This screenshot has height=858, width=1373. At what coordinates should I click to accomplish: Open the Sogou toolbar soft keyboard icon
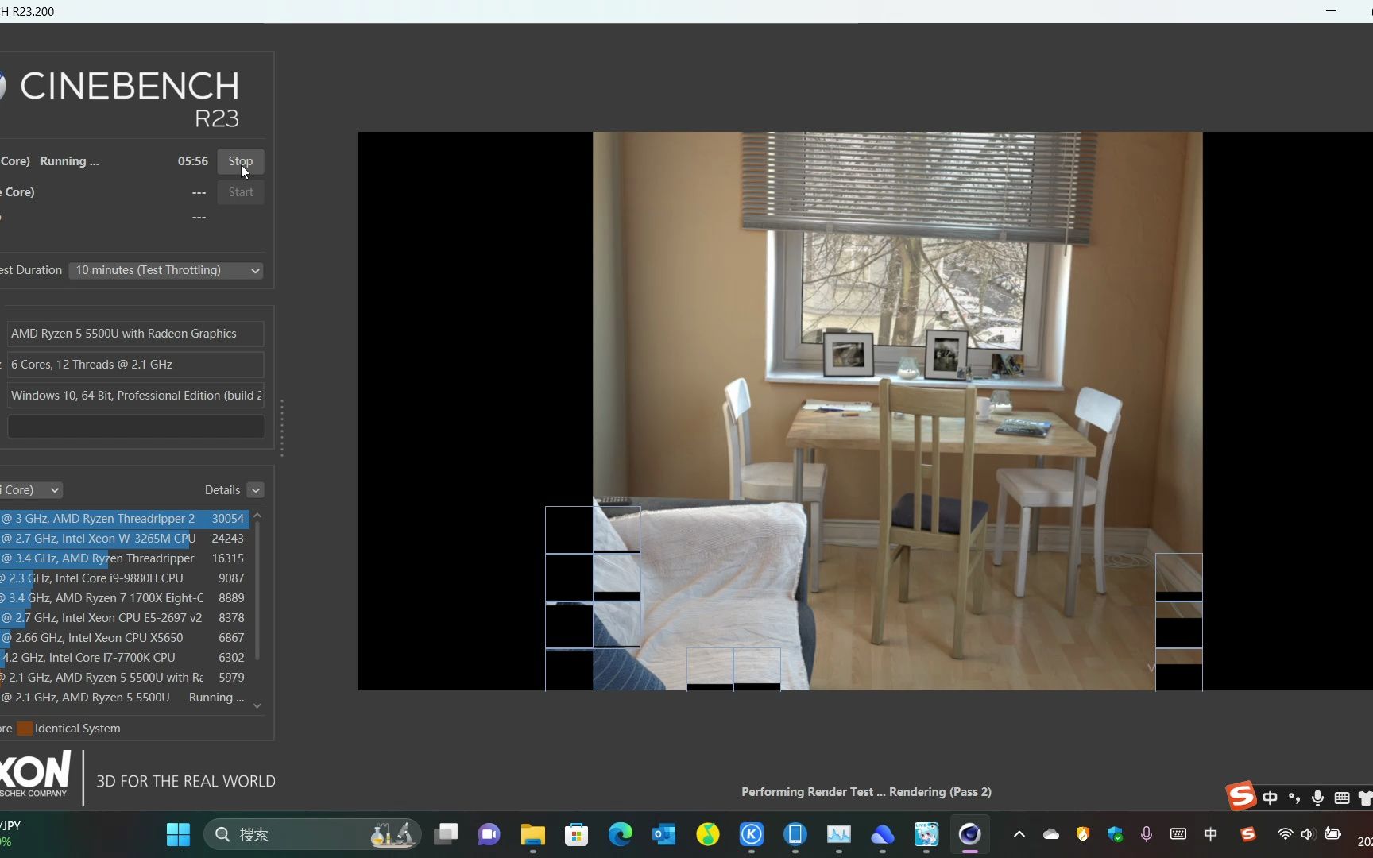tap(1342, 798)
